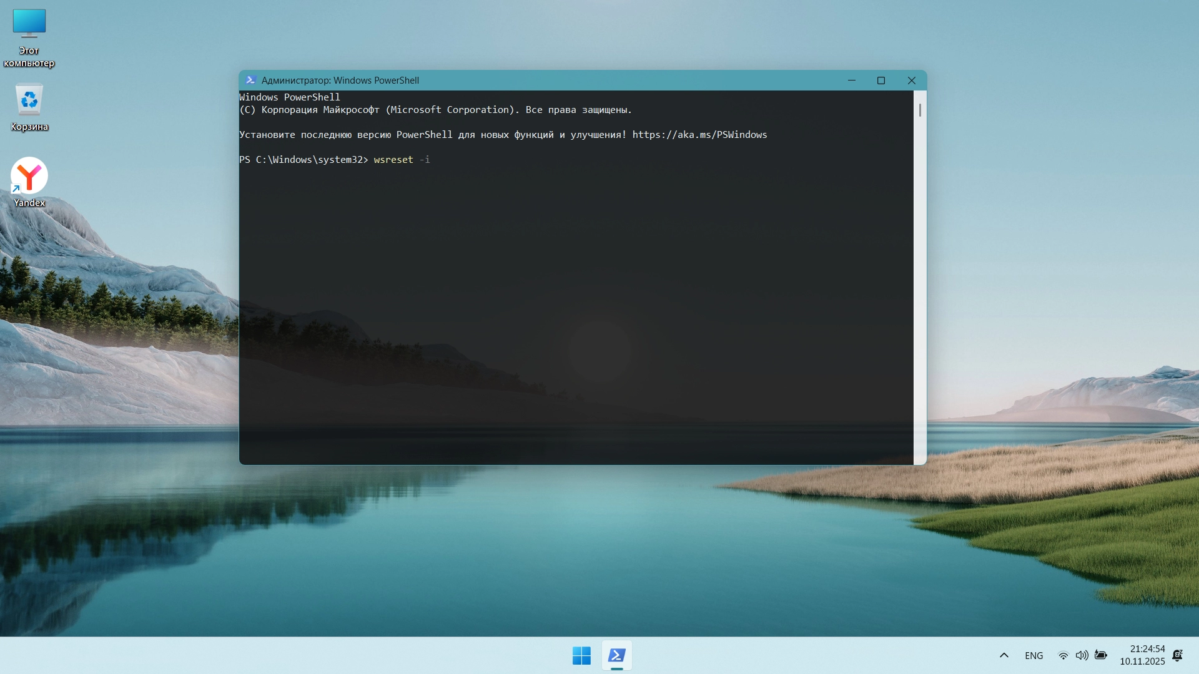Click the aka.ms/PSWindows URL text

point(699,135)
